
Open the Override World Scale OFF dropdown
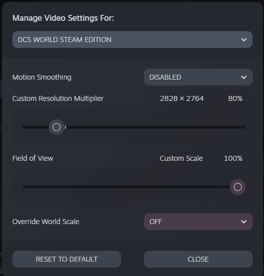198,222
